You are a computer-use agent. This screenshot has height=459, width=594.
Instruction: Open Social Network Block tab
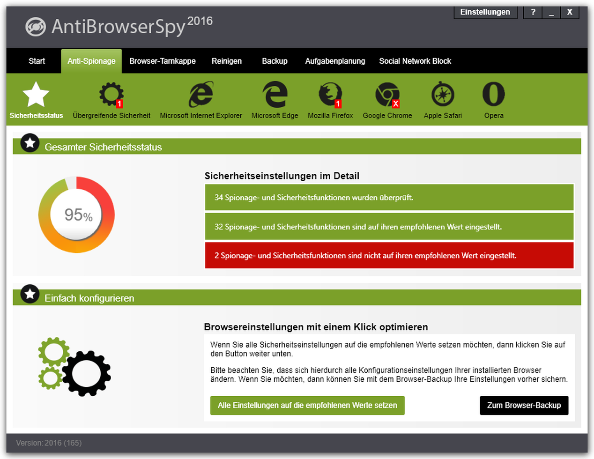[415, 61]
